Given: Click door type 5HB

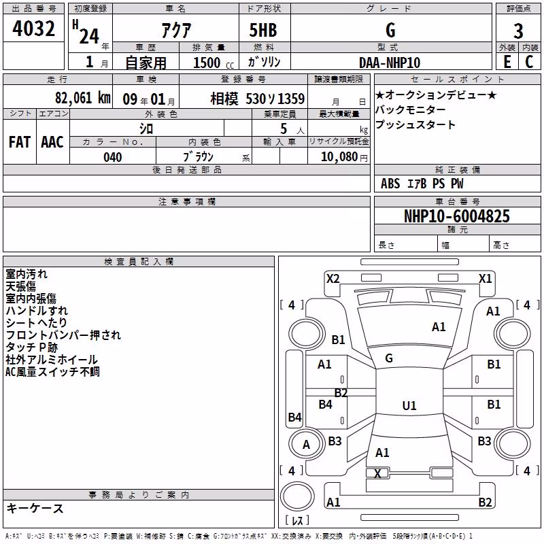Looking at the screenshot, I should (263, 30).
